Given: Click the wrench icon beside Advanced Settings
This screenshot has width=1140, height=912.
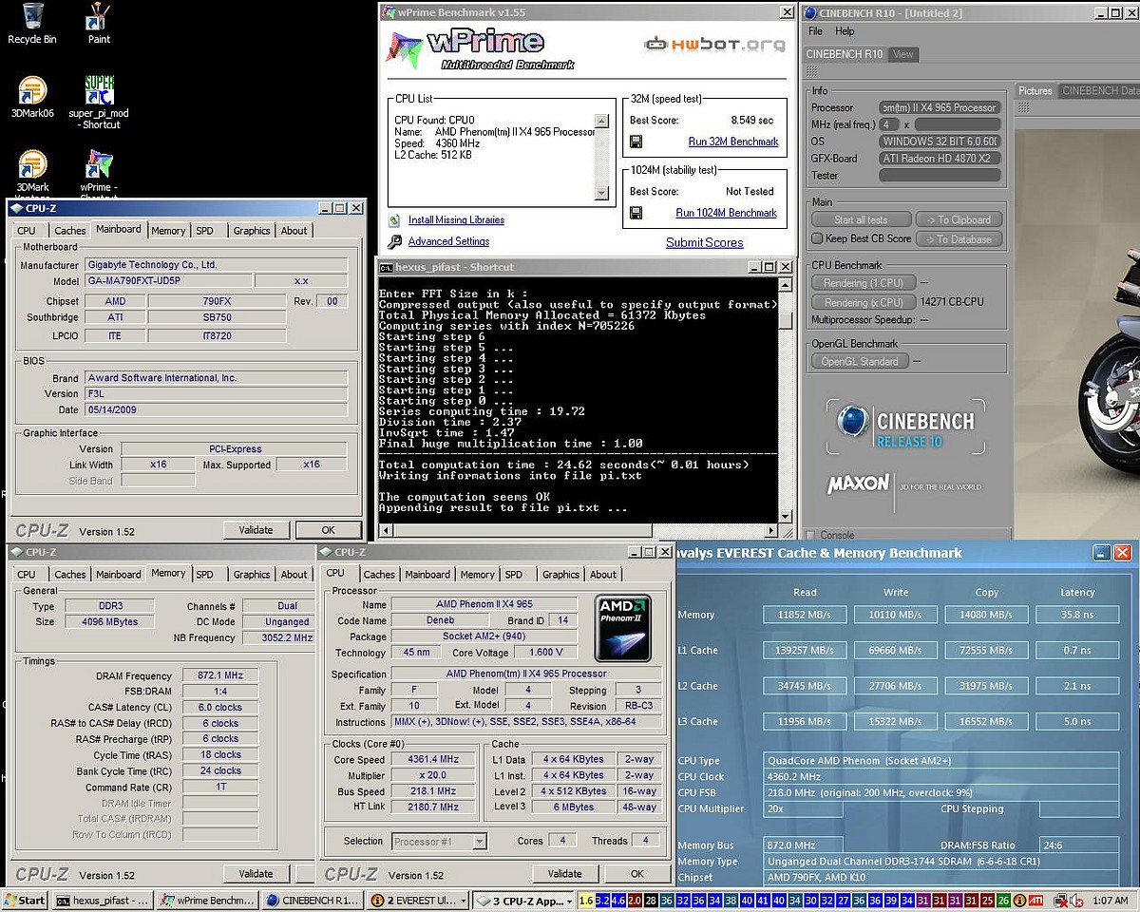Looking at the screenshot, I should pos(395,241).
